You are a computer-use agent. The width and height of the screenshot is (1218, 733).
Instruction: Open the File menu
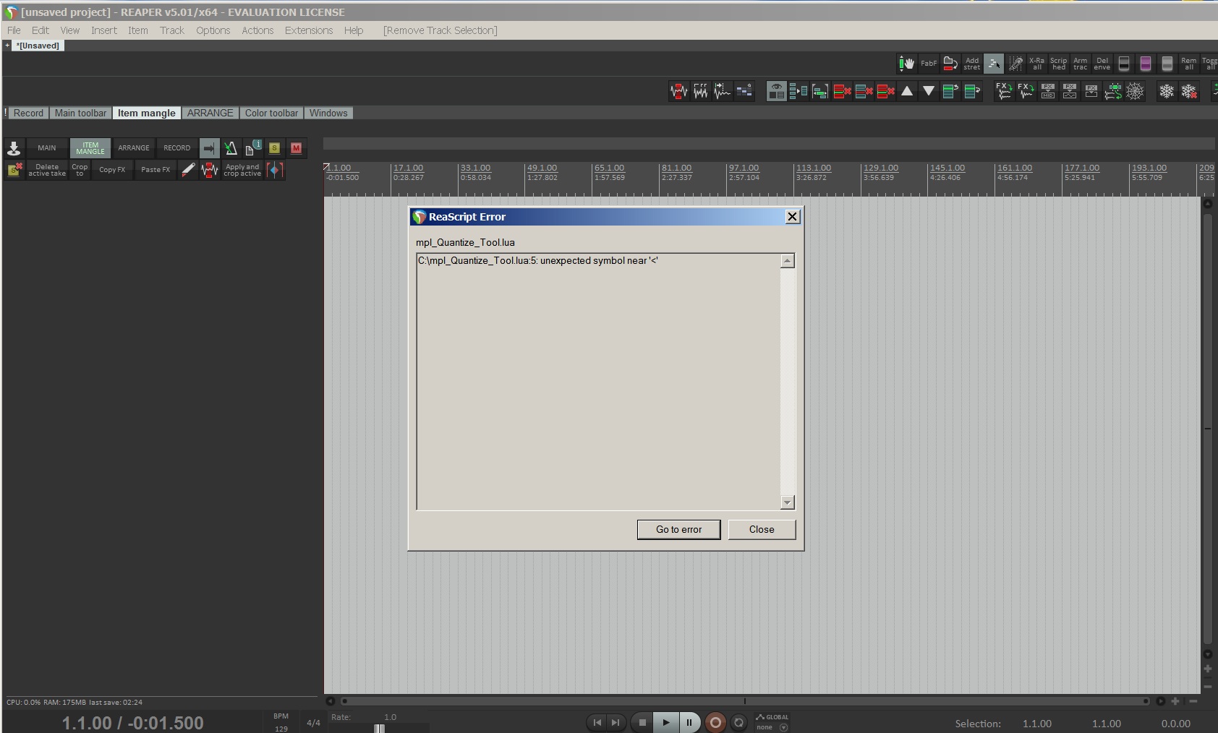click(x=14, y=30)
